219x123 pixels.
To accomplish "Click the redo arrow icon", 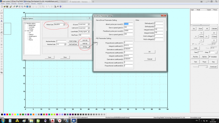I will pyautogui.click(x=36, y=6).
